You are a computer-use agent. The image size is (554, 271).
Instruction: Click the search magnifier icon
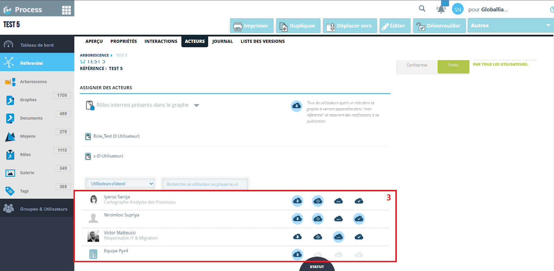422,8
